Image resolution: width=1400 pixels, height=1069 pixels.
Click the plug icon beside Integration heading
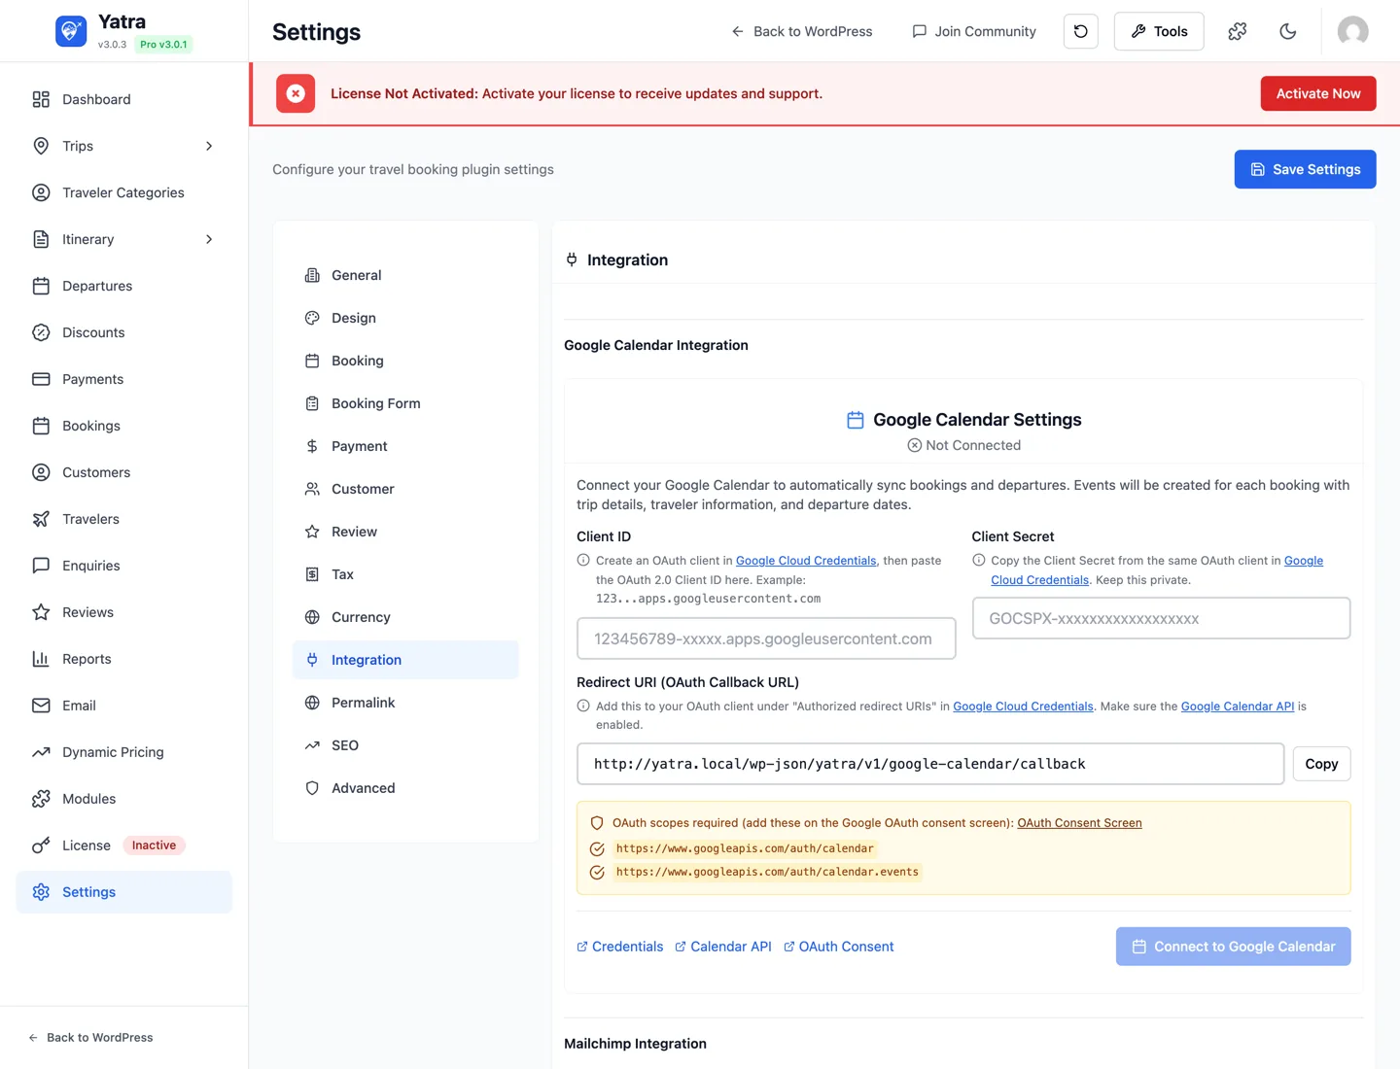click(x=572, y=259)
